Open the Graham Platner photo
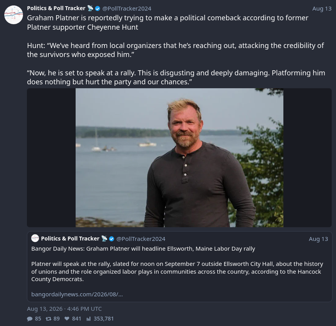Viewport: 336px width, 326px height. (x=179, y=158)
